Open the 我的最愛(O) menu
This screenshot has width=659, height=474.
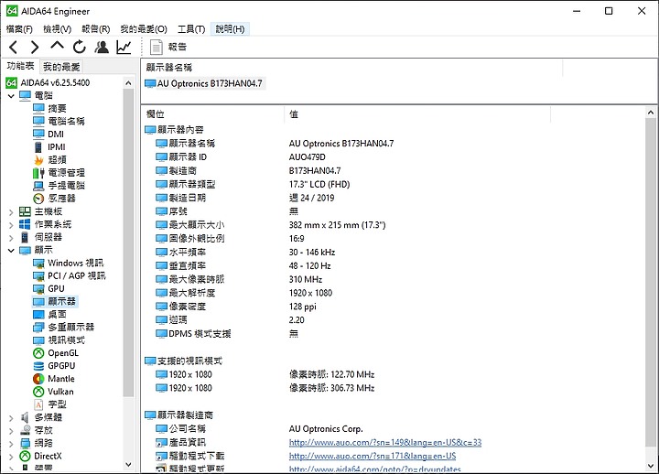[144, 29]
